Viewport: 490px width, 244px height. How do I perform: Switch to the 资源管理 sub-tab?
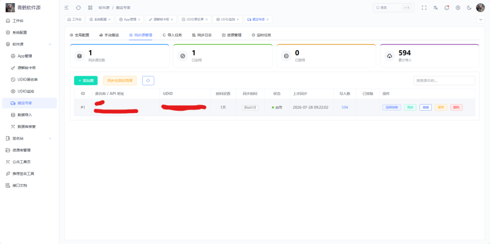[232, 35]
